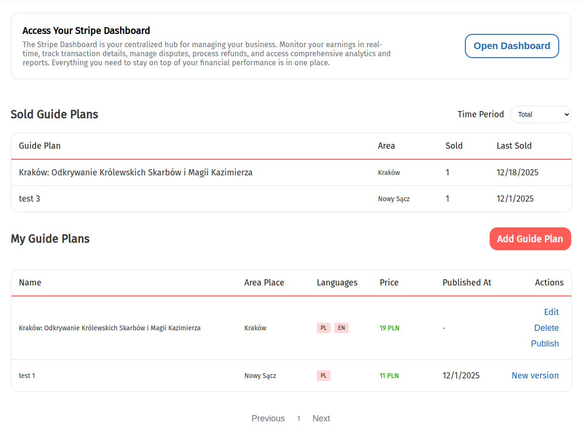Viewport: 583px width, 428px height.
Task: Click the Price column header
Action: tap(389, 283)
